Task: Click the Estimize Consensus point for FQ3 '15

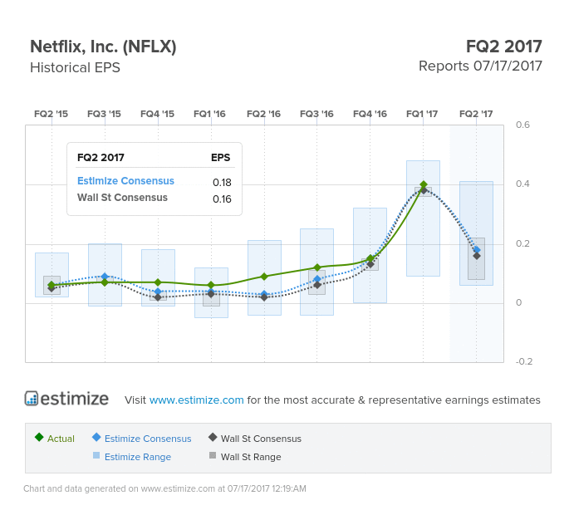Action: [x=105, y=277]
